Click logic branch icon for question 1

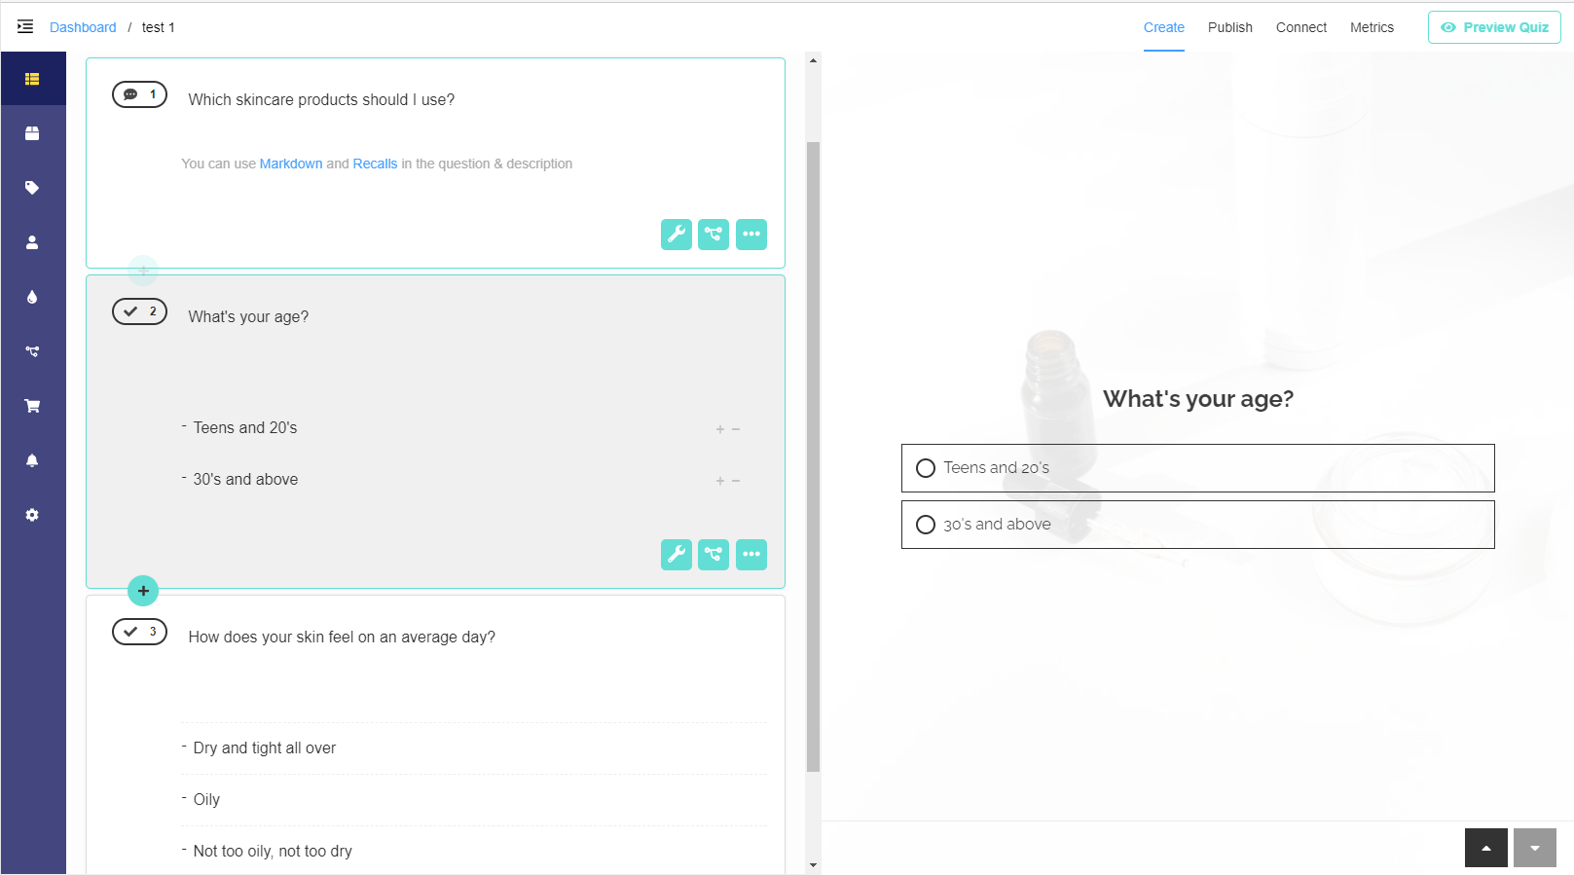tap(714, 235)
